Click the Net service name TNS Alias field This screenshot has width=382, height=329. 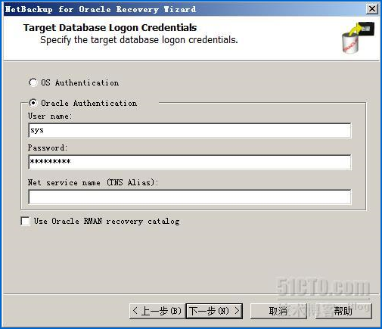click(190, 197)
